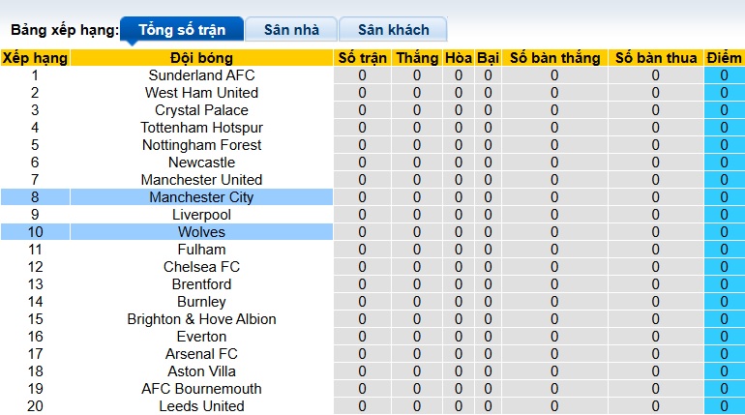Select Liverpool team name
Screen dimensions: 745x415
201,215
